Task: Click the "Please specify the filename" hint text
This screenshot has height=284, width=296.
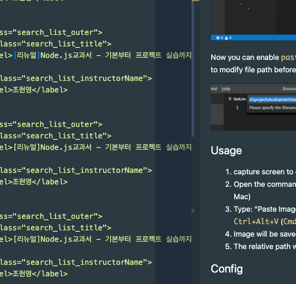Action: pyautogui.click(x=272, y=108)
